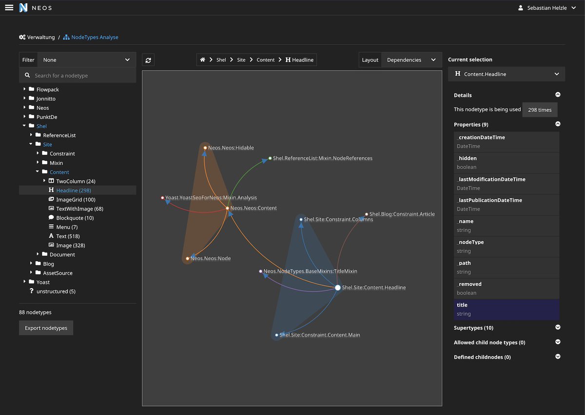Select the _nodeType property row
Viewport: 585px width, 415px height.
click(507, 247)
